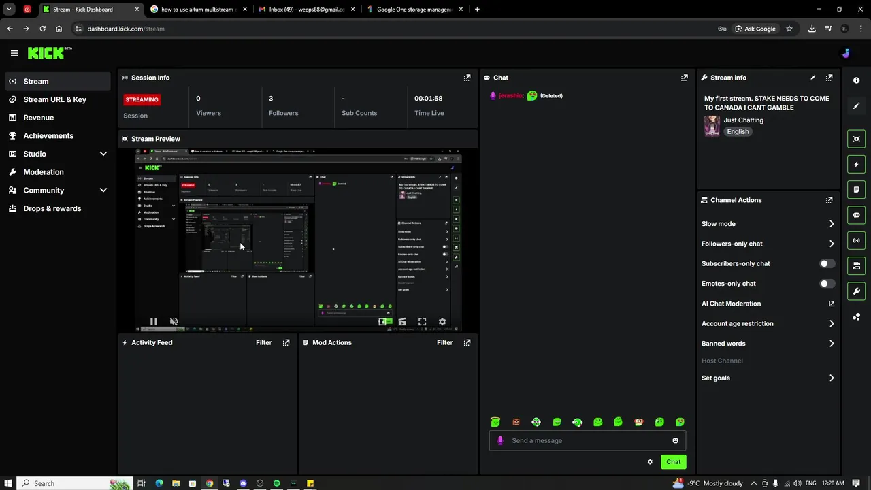Viewport: 871px width, 490px height.
Task: Toggle the focus-frame widget icon in right sidebar
Action: click(857, 139)
